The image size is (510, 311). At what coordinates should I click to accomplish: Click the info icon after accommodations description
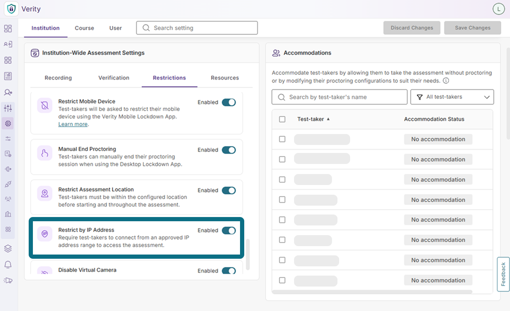pyautogui.click(x=446, y=80)
